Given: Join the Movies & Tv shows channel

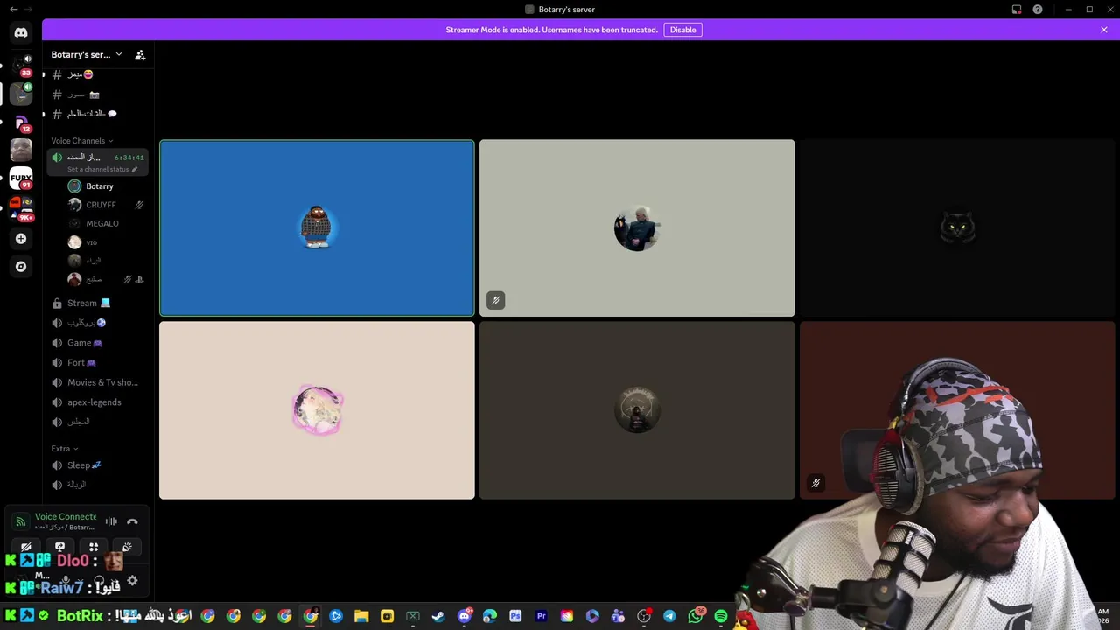Looking at the screenshot, I should [x=97, y=382].
